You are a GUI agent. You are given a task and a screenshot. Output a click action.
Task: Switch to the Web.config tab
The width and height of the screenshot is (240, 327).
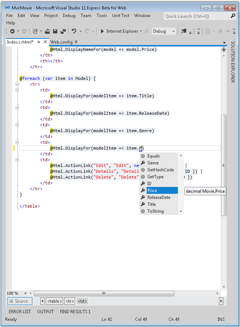pyautogui.click(x=62, y=42)
